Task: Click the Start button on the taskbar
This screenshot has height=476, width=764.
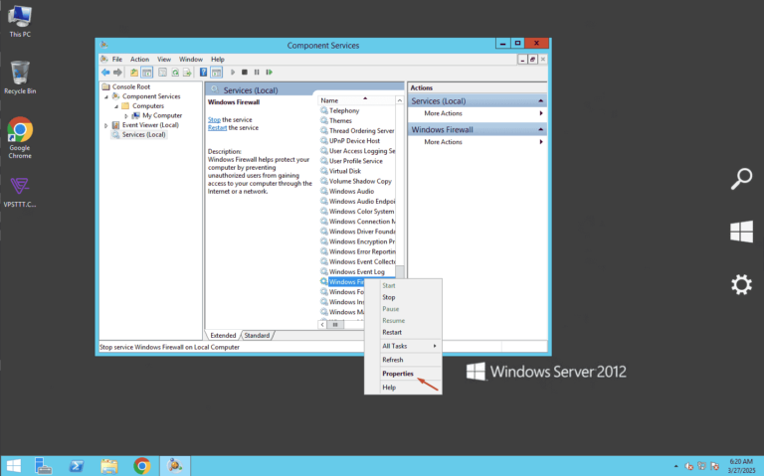Action: (14, 466)
